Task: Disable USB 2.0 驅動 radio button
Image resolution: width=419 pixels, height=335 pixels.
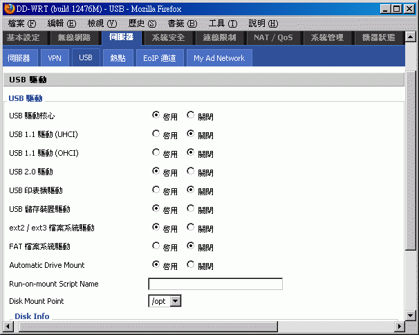Action: point(191,172)
